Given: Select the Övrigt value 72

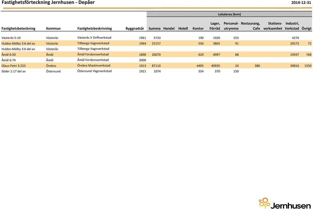Looking at the screenshot, I should point(310,43).
